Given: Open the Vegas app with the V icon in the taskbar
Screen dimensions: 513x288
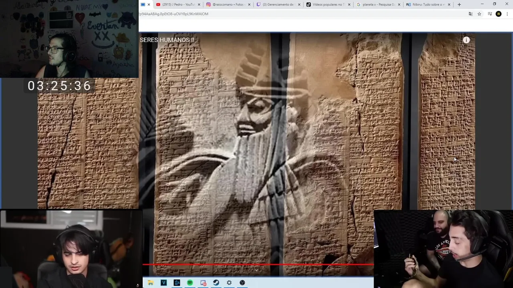Looking at the screenshot, I should tap(164, 283).
